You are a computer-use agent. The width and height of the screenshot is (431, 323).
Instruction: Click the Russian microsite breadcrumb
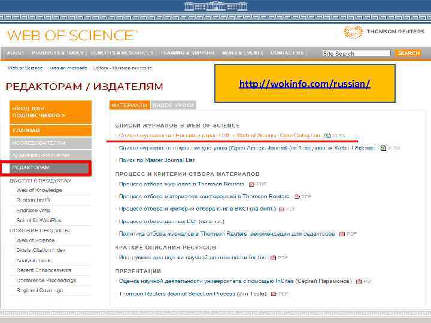tap(68, 68)
